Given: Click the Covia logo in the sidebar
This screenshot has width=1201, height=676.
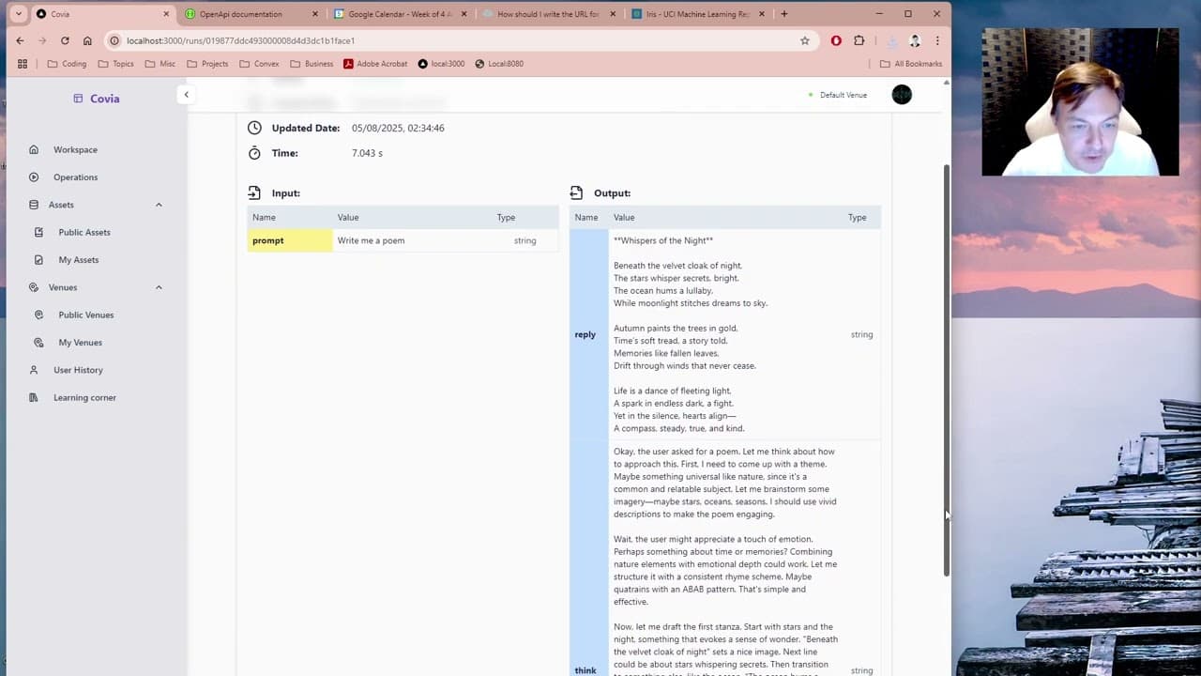Looking at the screenshot, I should [97, 99].
